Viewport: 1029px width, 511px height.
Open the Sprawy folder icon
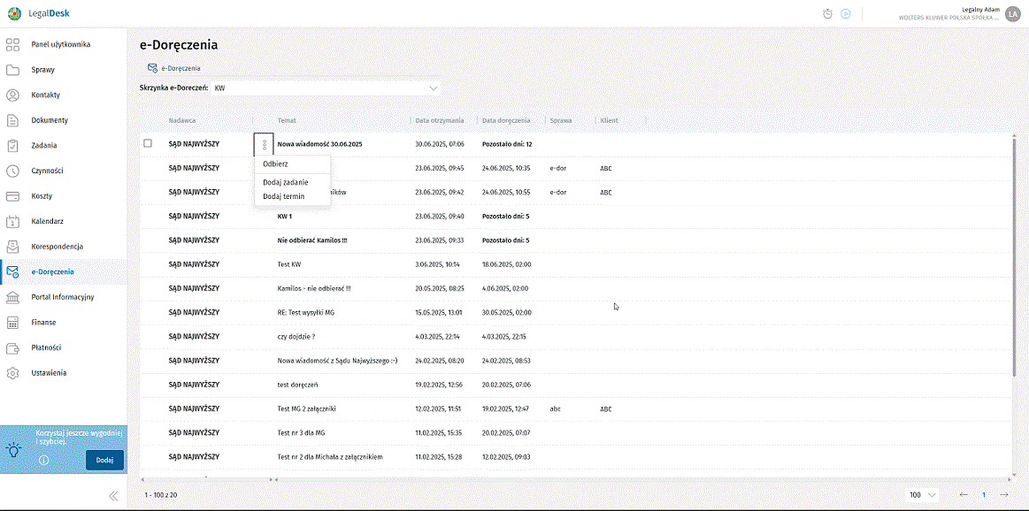(12, 70)
